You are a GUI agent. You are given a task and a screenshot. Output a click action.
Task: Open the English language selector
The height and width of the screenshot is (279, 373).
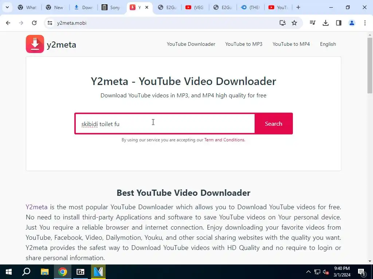(x=328, y=44)
